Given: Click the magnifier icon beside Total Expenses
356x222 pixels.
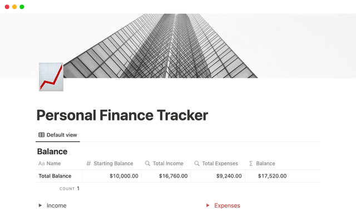Looking at the screenshot, I should pyautogui.click(x=197, y=164).
